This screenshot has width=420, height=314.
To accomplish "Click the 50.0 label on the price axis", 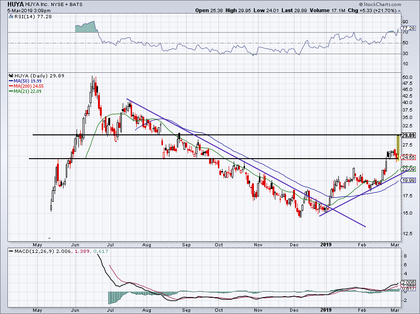I will coord(407,77).
